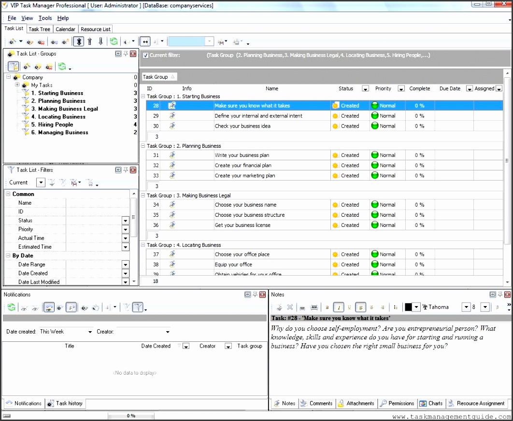This screenshot has width=513, height=421.
Task: Toggle the first eye icon in Notifications toolbar
Action: pyautogui.click(x=24, y=308)
